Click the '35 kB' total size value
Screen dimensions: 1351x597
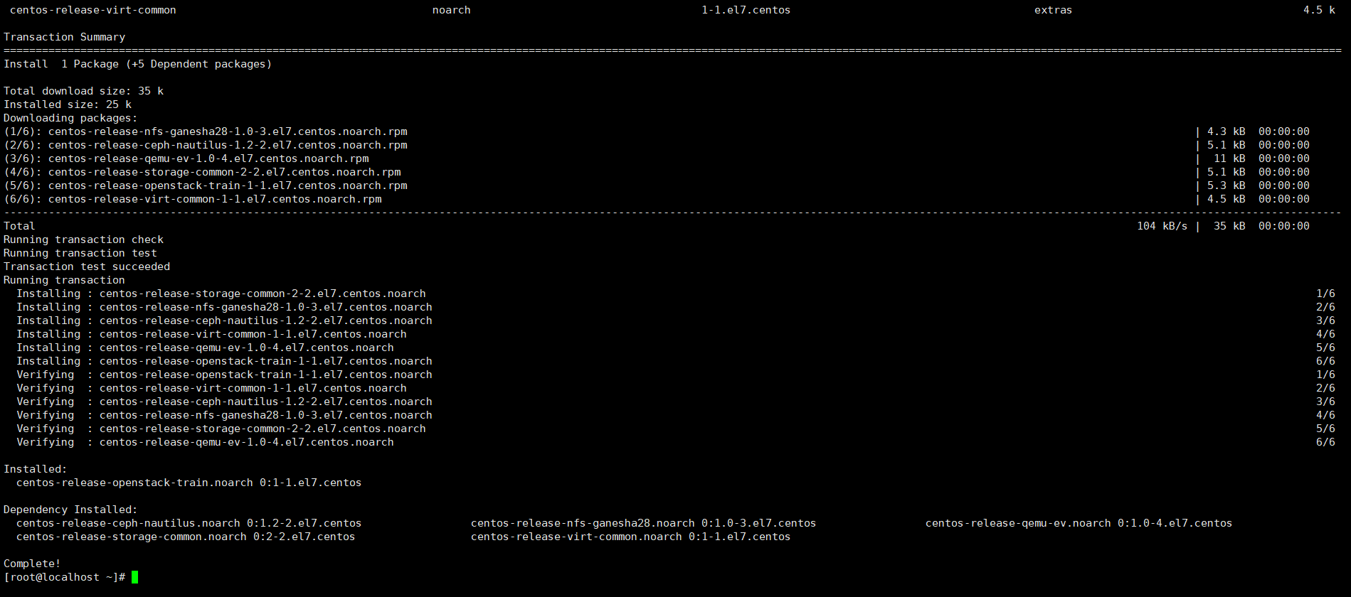click(1229, 226)
